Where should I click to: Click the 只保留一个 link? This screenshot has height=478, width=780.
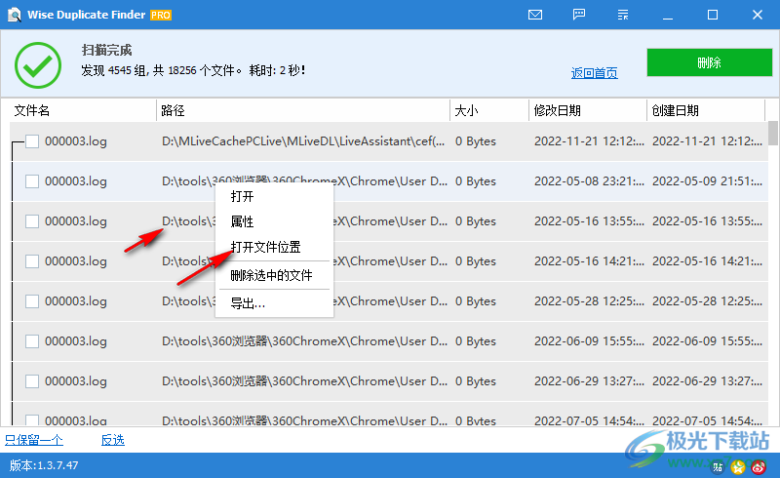coord(34,440)
